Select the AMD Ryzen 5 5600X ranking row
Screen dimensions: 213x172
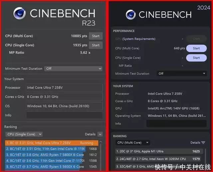click(x=51, y=167)
